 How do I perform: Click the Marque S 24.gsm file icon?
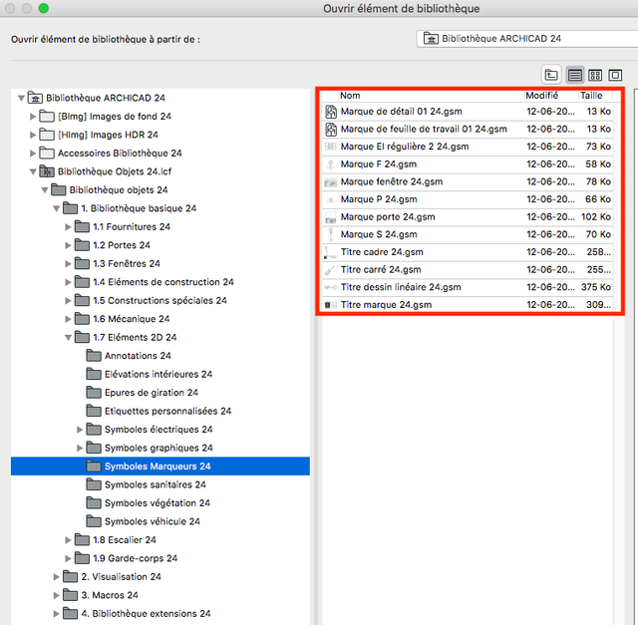point(331,235)
